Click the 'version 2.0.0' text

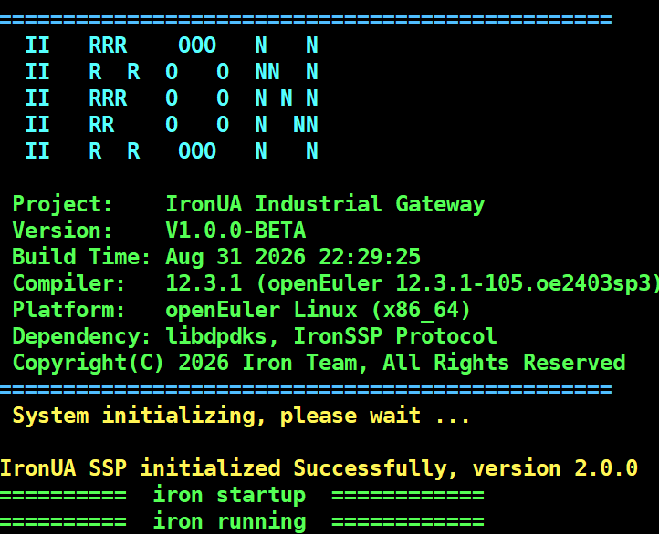[555, 468]
